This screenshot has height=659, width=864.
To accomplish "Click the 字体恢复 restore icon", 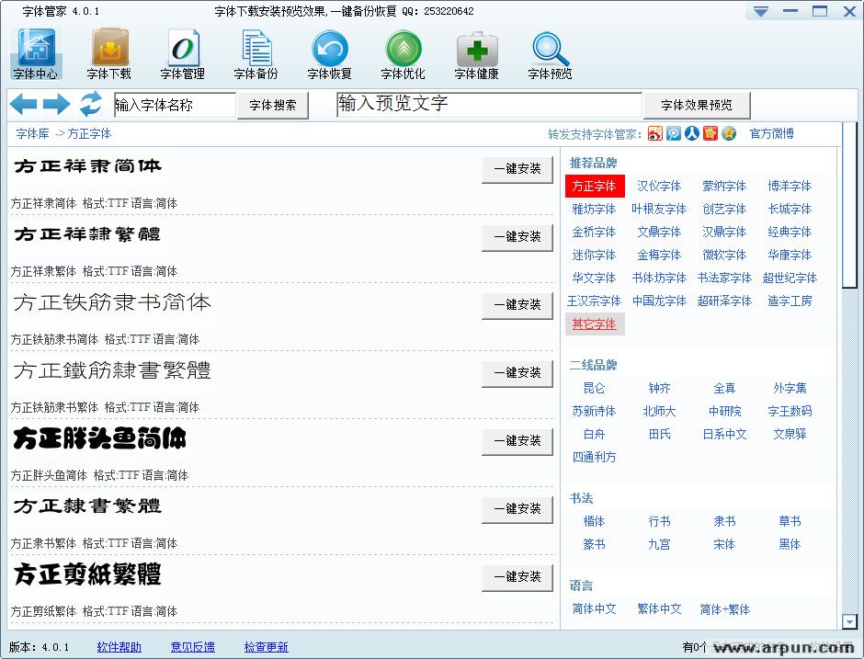I will pos(329,52).
